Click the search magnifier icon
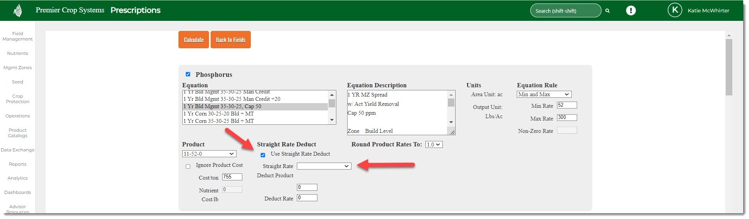 pyautogui.click(x=607, y=11)
